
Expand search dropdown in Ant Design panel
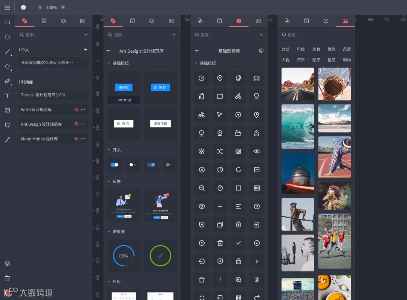click(174, 35)
